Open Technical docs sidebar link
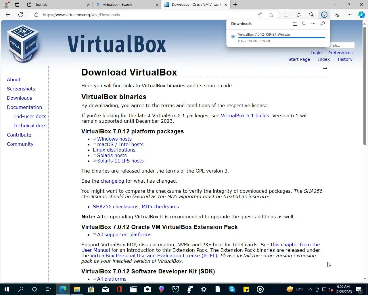 tap(30, 126)
